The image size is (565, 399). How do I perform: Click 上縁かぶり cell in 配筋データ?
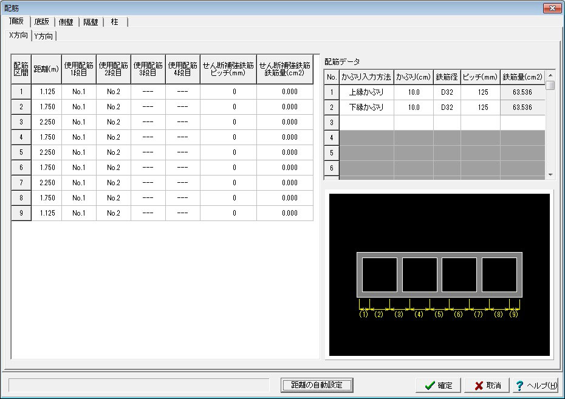[366, 92]
